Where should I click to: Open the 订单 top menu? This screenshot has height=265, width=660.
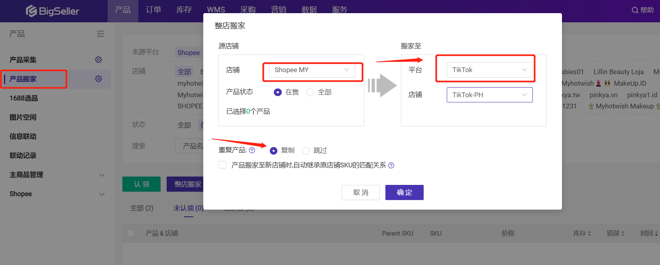[x=153, y=10]
